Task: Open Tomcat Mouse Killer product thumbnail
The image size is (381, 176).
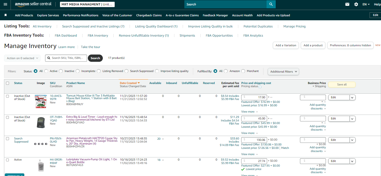Action: click(x=41, y=101)
